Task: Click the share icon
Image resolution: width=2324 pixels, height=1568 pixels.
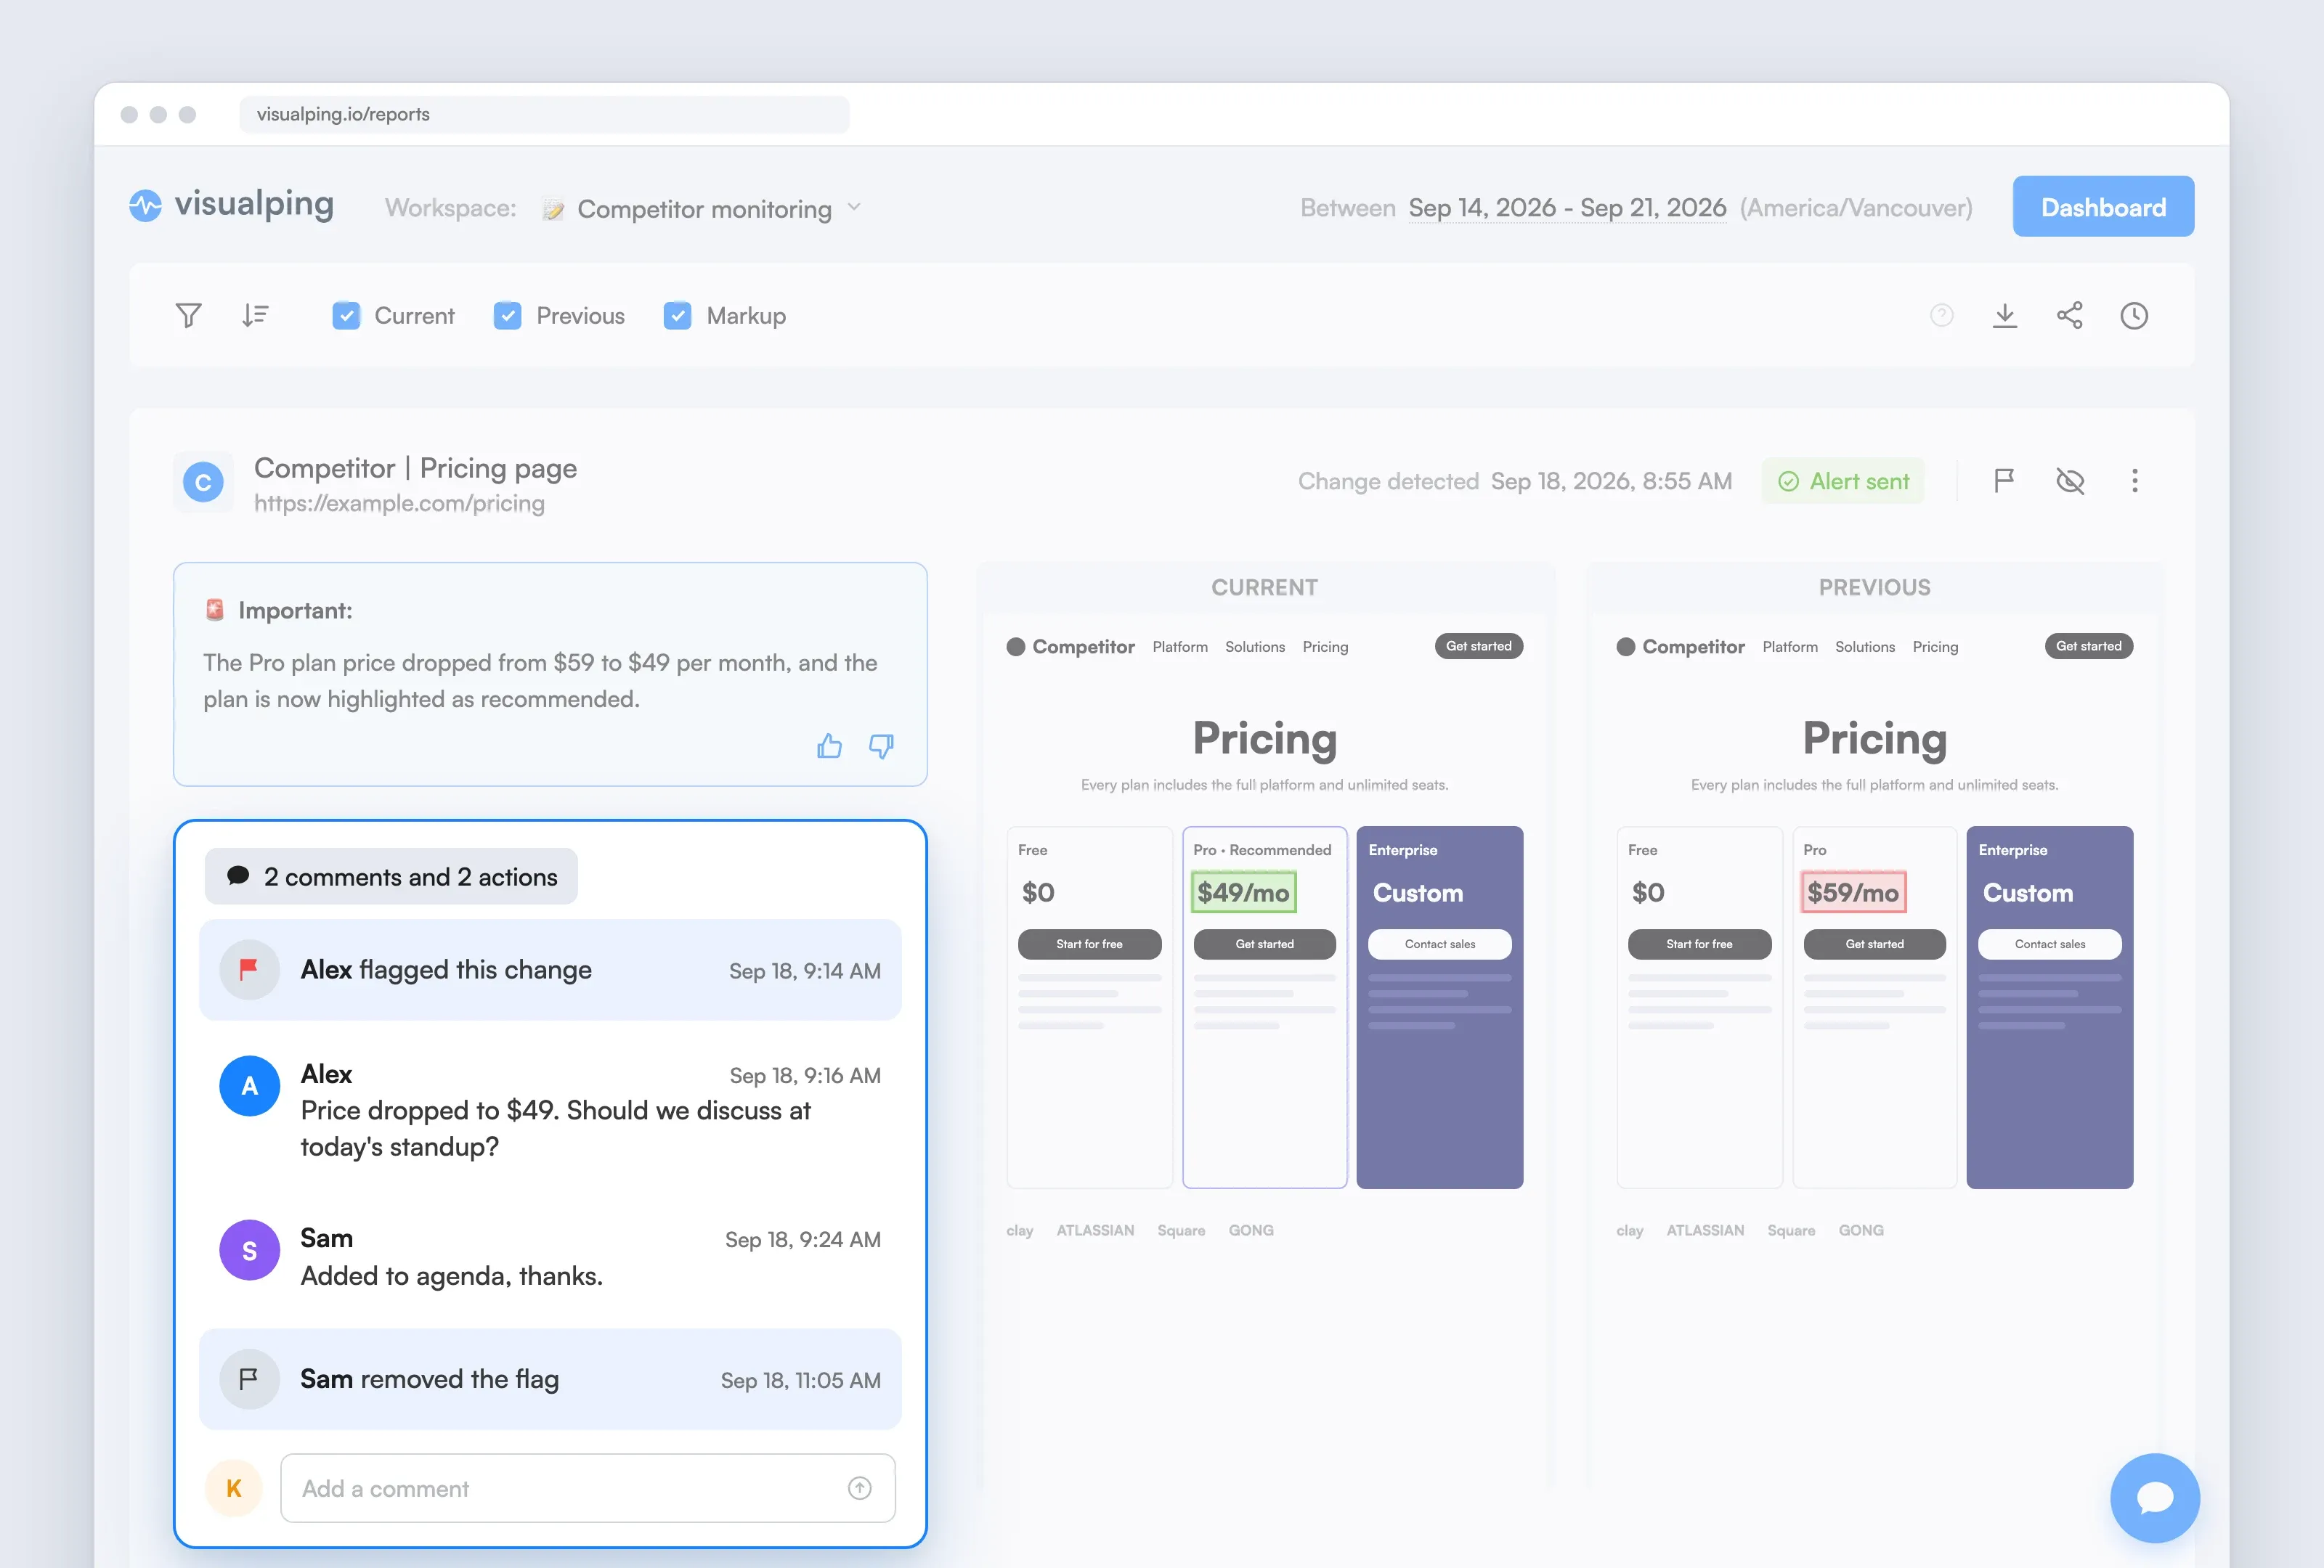Action: 2069,316
